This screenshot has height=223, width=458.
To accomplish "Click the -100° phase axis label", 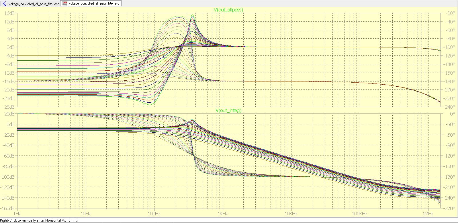I will pos(450,47).
